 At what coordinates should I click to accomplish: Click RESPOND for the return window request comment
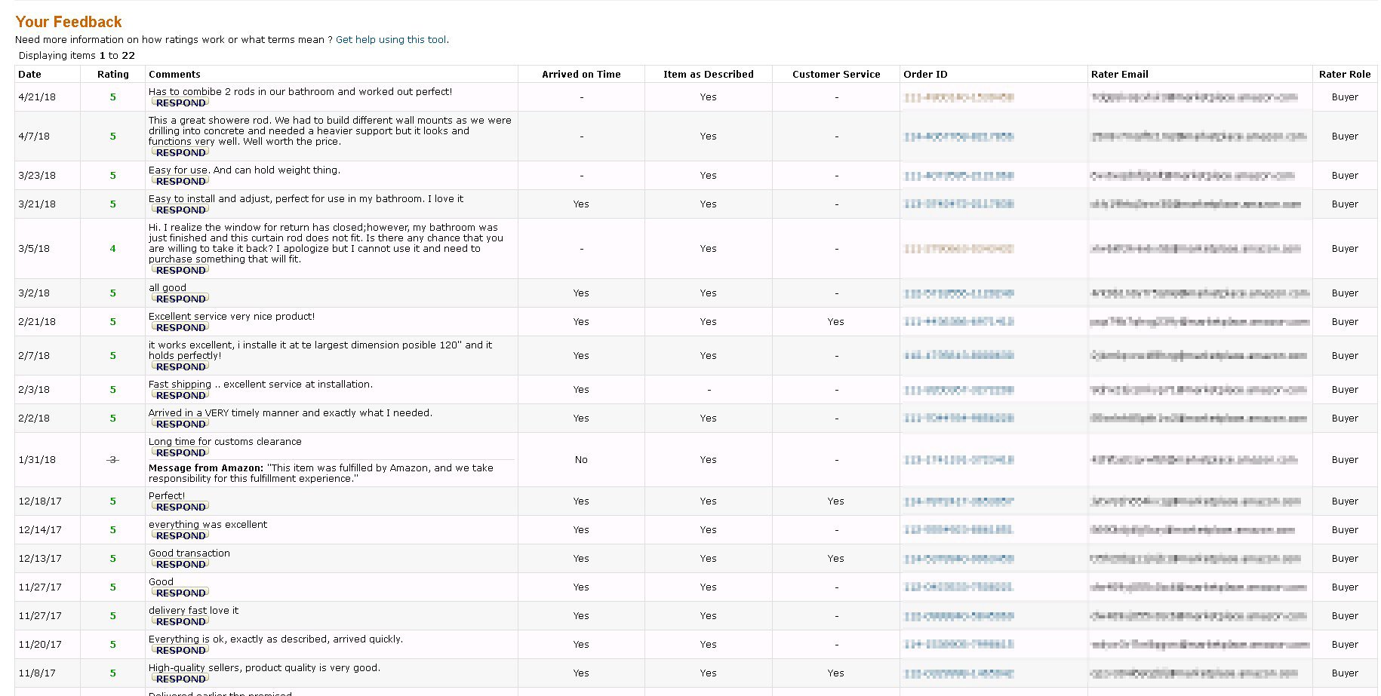(180, 270)
